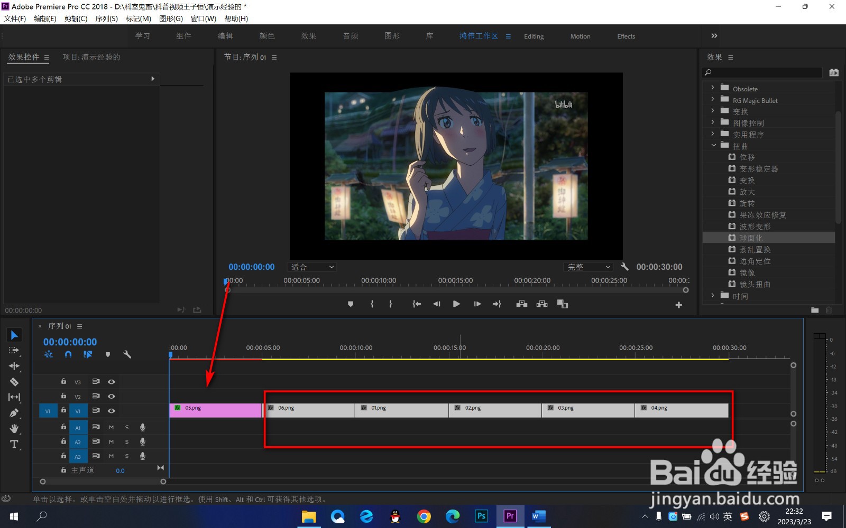
Task: Expand 已选中多个剪辑 arrow
Action: [153, 79]
